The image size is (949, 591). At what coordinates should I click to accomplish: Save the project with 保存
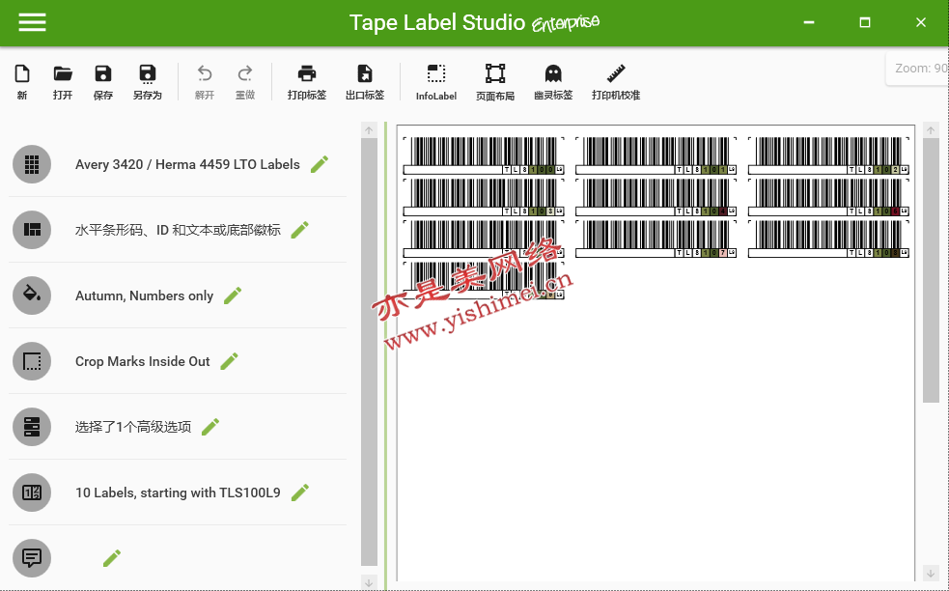[x=103, y=82]
